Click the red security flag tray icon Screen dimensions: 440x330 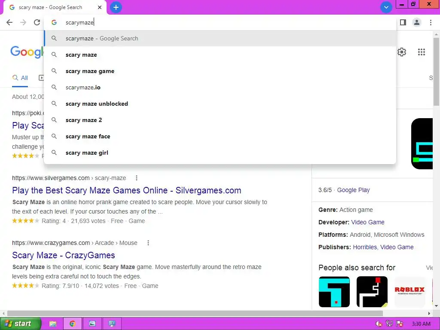[400, 324]
